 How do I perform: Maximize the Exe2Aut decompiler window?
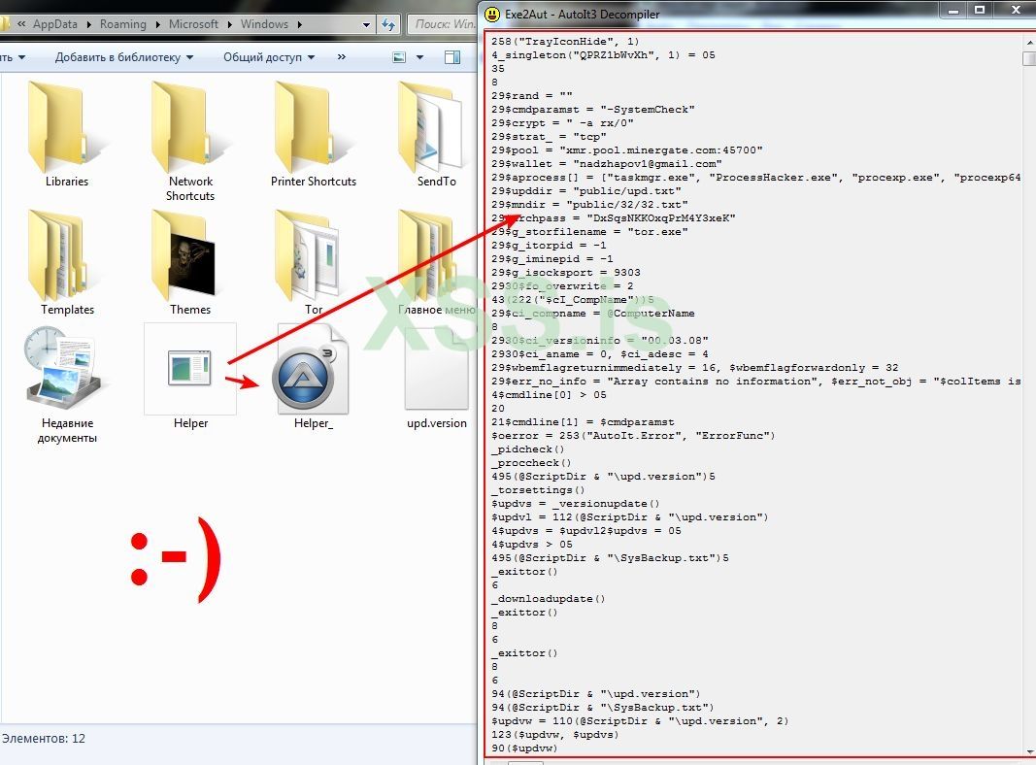[980, 11]
